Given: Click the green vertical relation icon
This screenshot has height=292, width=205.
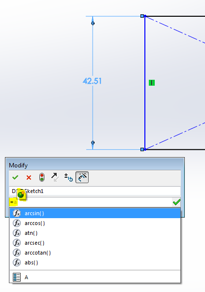Looking at the screenshot, I should [x=152, y=83].
